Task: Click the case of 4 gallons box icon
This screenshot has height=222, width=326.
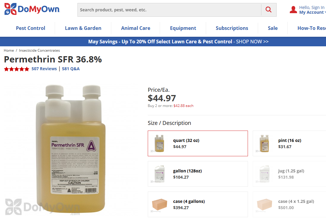Action: [159, 204]
